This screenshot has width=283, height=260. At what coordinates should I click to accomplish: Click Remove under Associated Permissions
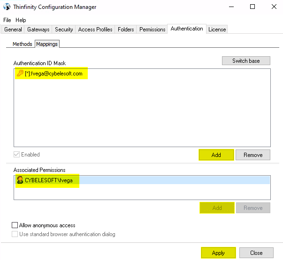click(x=253, y=208)
